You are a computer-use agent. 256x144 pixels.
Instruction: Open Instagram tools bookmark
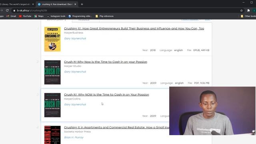[56, 16]
